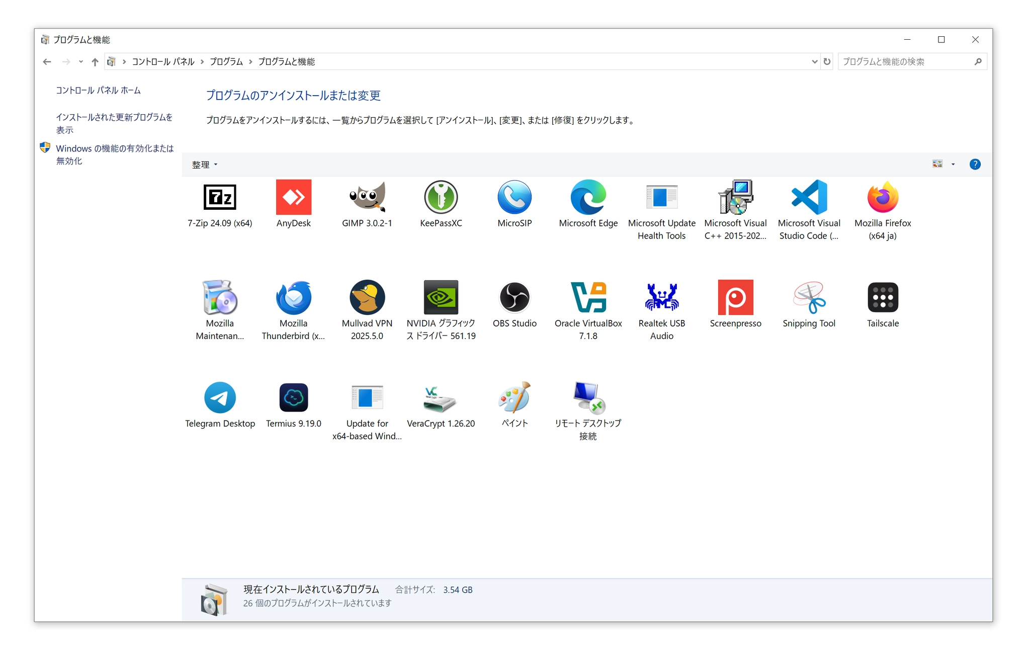
Task: Select the Tailscale icon
Action: tap(883, 297)
